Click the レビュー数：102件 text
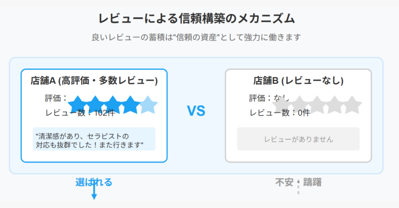This screenshot has height=208, width=399. [x=80, y=113]
